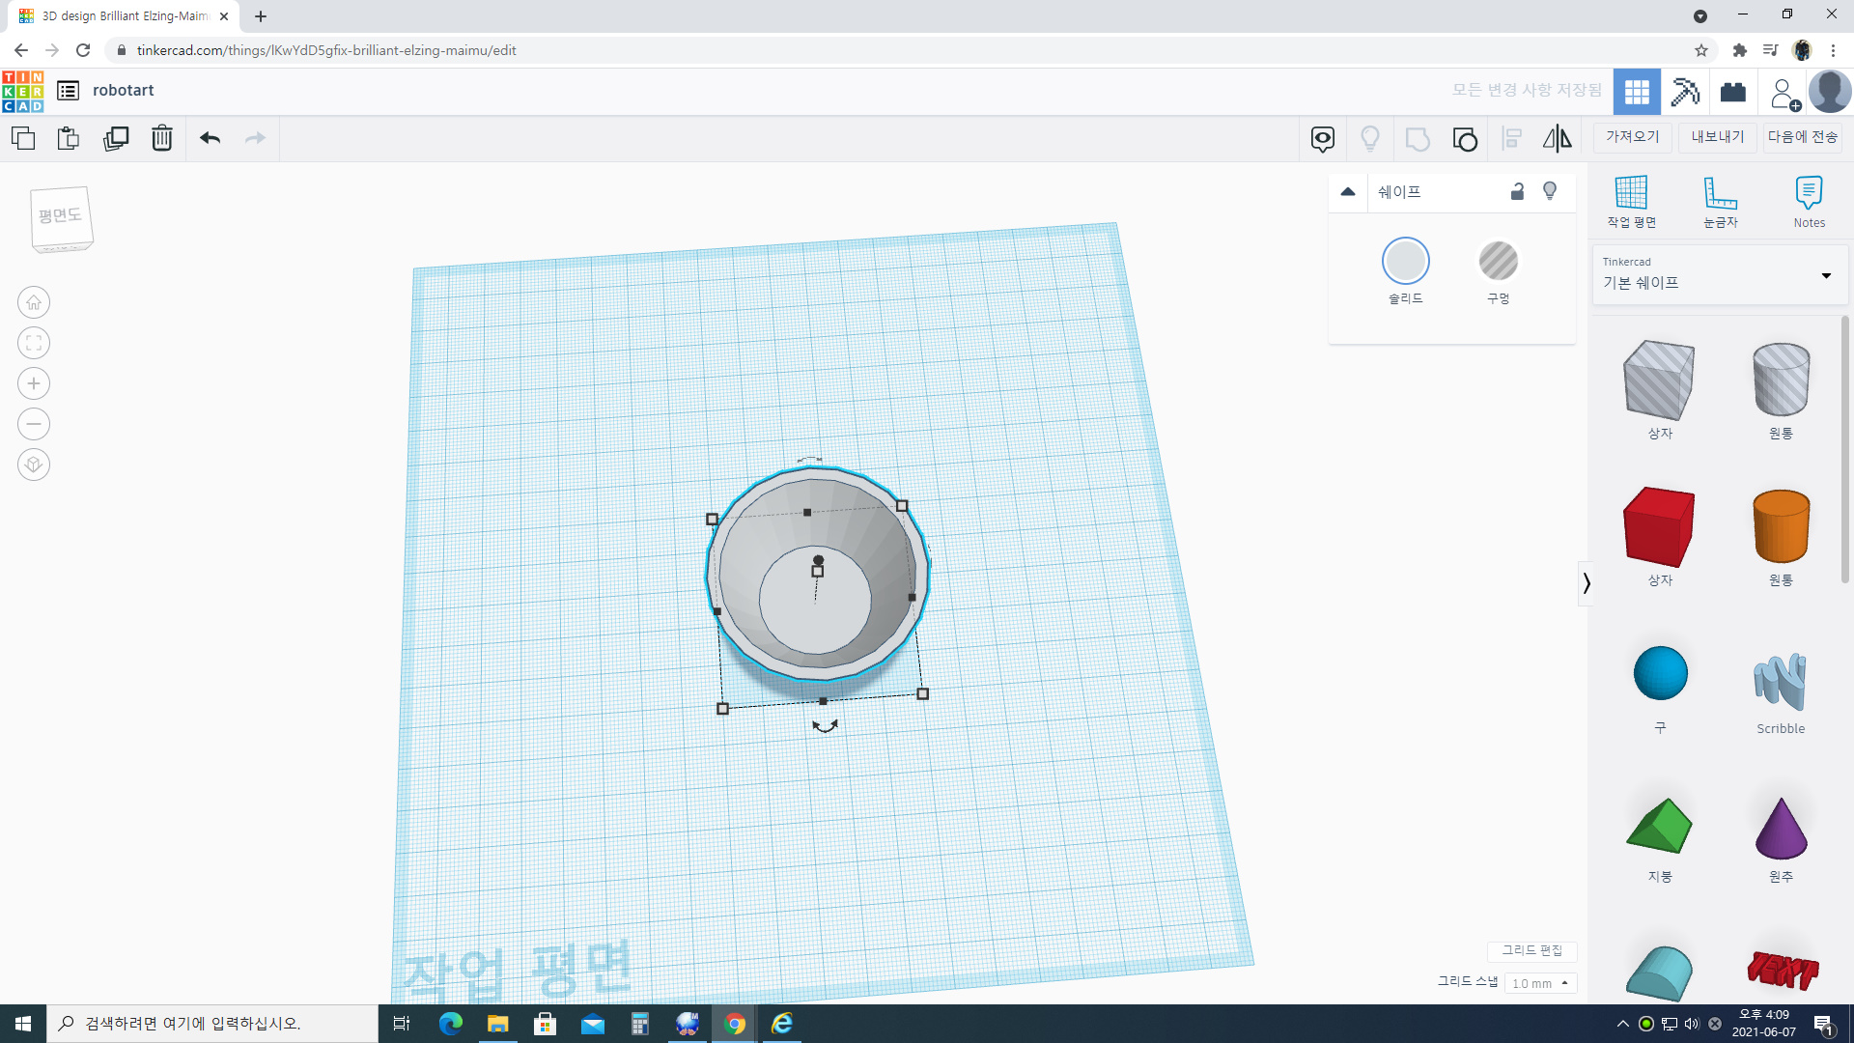
Task: Click the duplicate and repeat icon
Action: (x=116, y=138)
